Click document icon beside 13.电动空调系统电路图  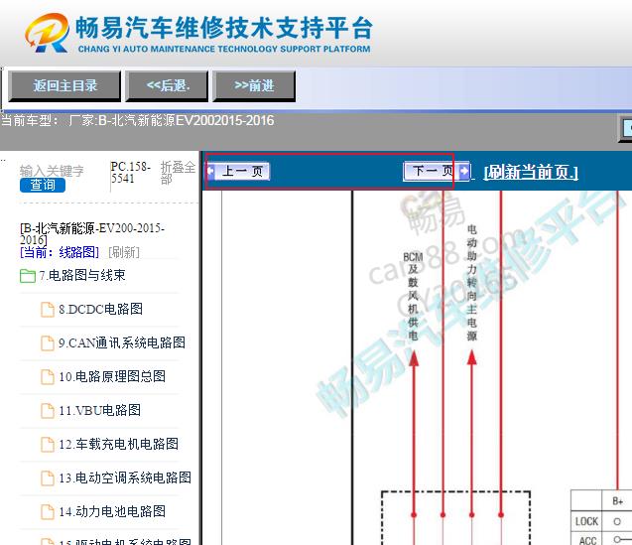pos(48,478)
